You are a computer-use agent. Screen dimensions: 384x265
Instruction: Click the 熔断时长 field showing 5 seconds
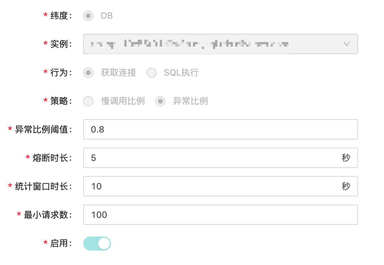tap(213, 158)
